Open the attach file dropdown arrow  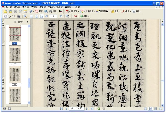[33, 11]
